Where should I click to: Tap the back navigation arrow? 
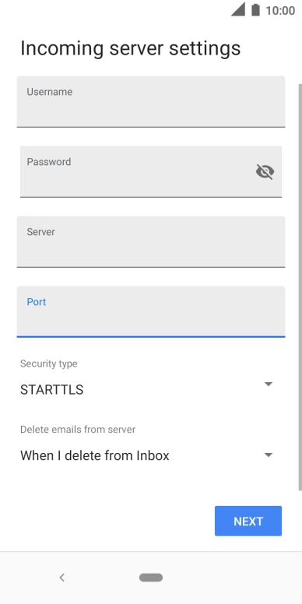tap(62, 578)
